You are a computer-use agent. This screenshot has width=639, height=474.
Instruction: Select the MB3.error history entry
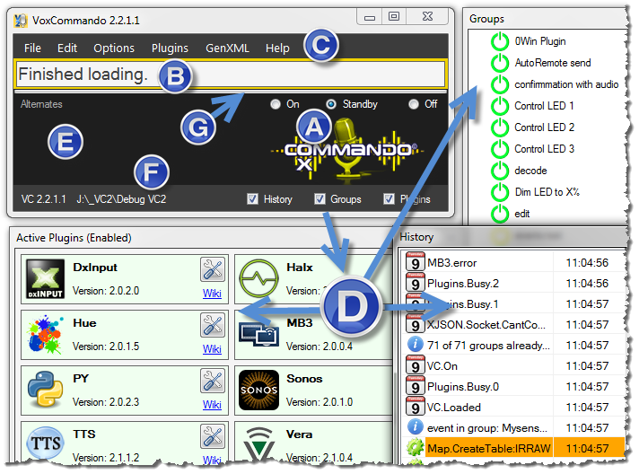[451, 263]
